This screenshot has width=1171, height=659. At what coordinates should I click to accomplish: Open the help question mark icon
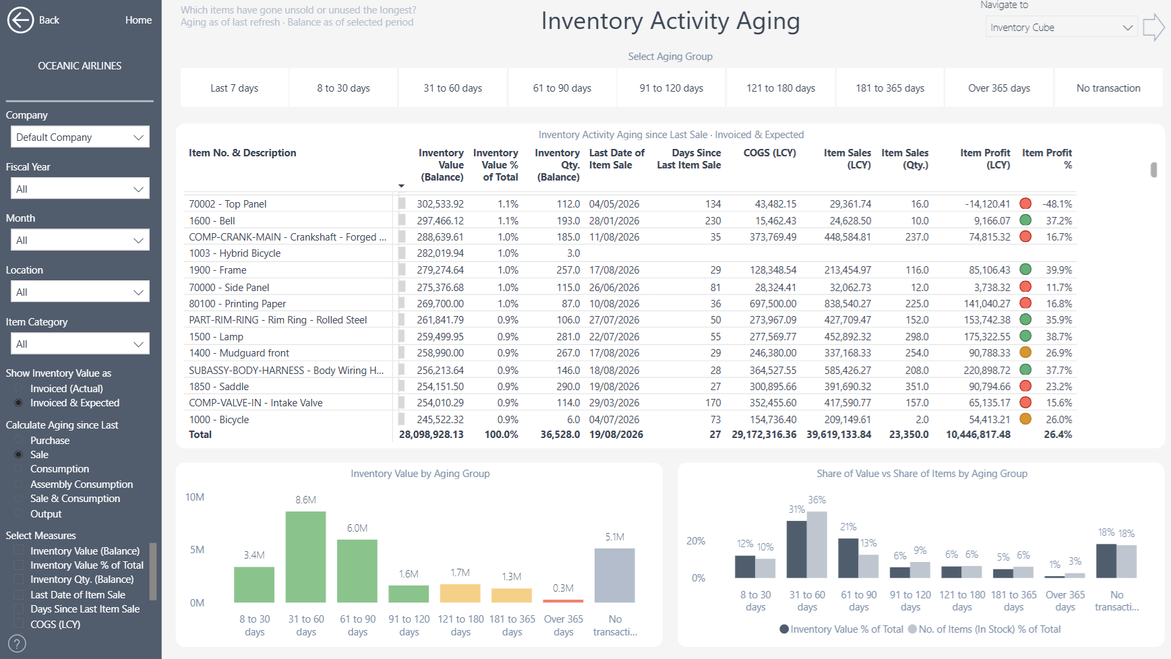[18, 644]
